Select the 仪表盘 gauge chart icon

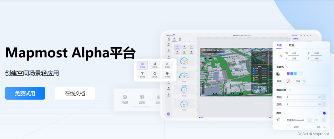pyautogui.click(x=142, y=65)
